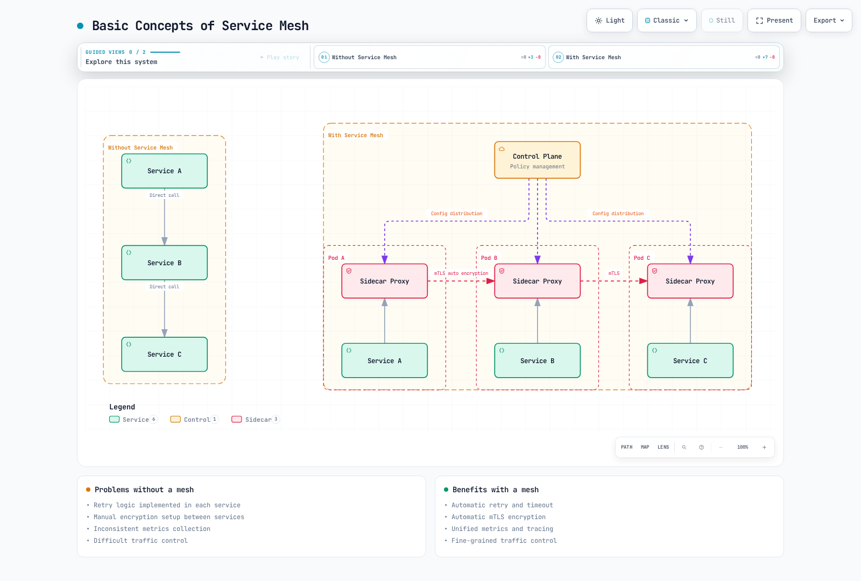Select the Control Plane node
This screenshot has width=861, height=581.
click(538, 160)
